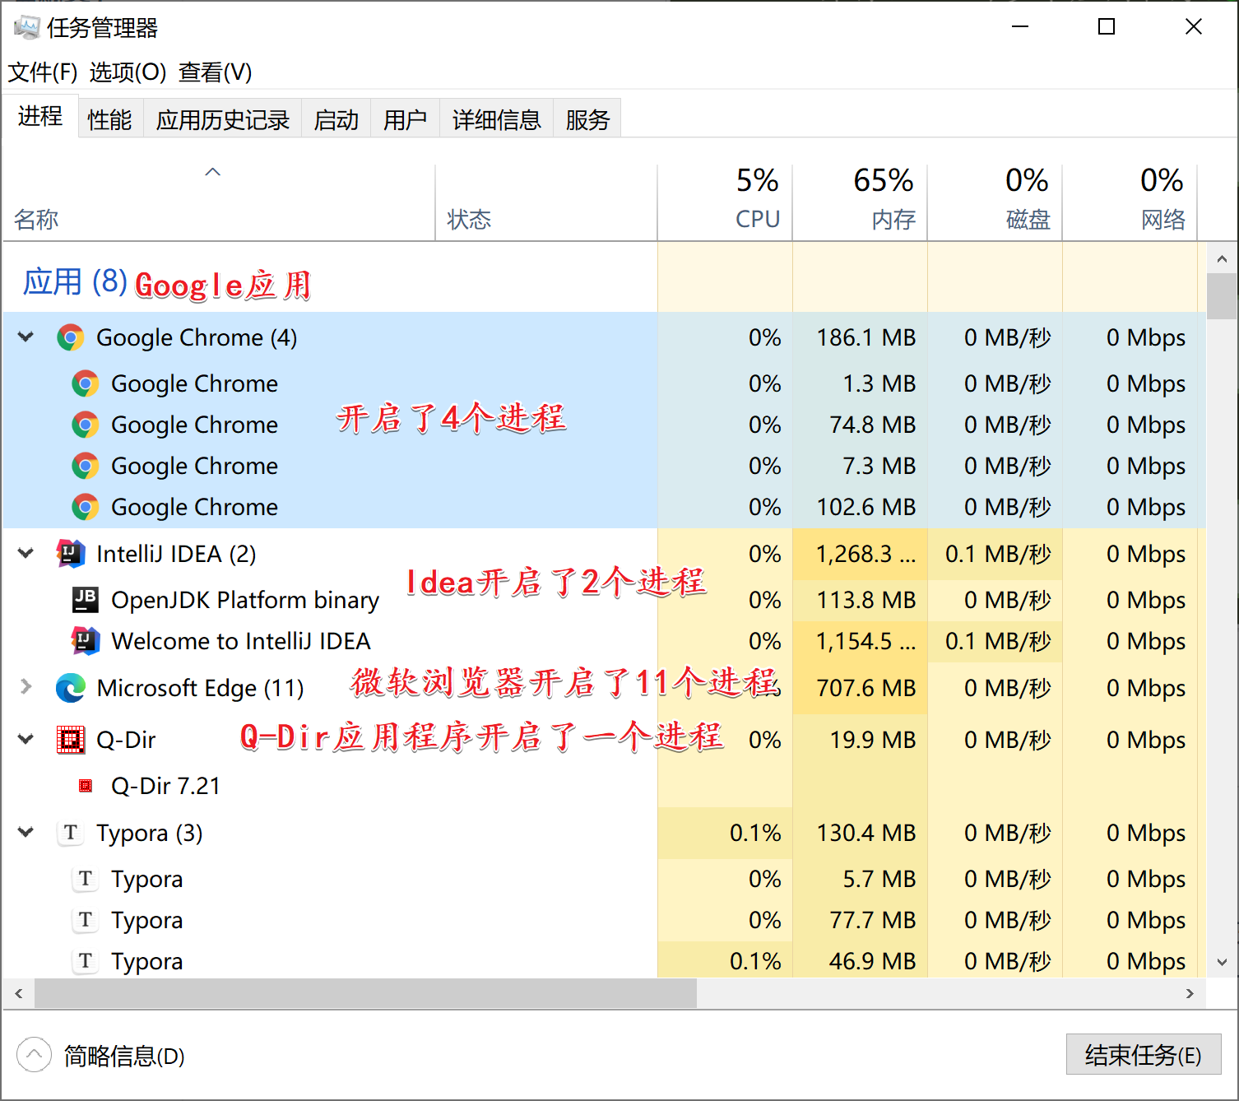1239x1101 pixels.
Task: Click the vertical scrollbar thumb
Action: (1222, 296)
